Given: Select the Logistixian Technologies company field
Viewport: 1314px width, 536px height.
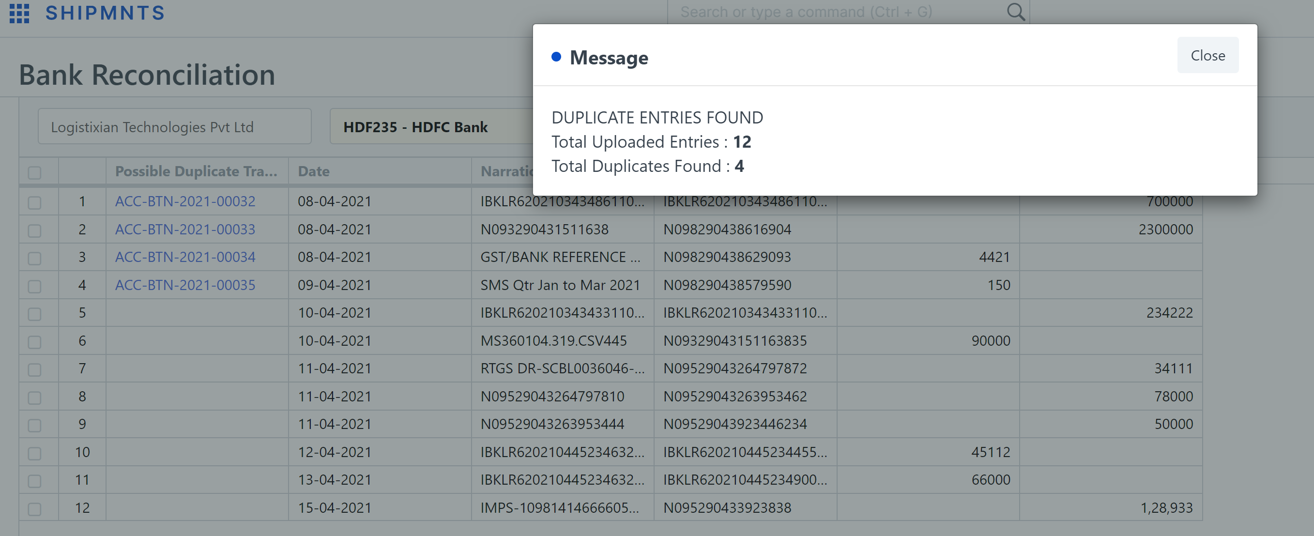Looking at the screenshot, I should click(174, 126).
